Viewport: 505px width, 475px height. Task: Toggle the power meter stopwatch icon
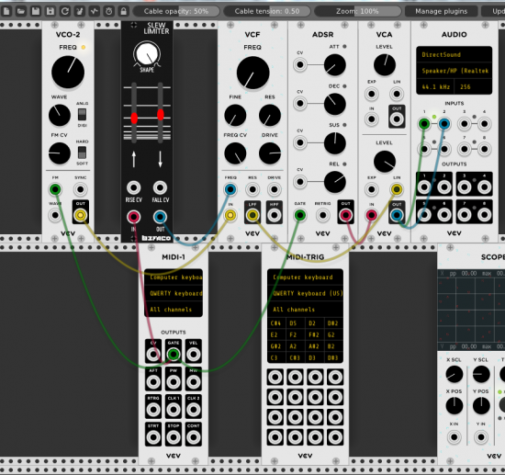click(109, 11)
